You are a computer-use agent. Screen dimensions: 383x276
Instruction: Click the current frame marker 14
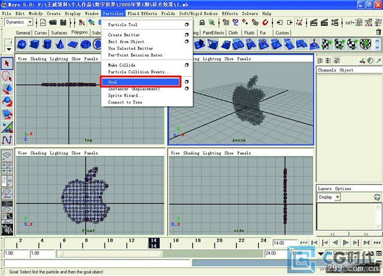[154, 243]
